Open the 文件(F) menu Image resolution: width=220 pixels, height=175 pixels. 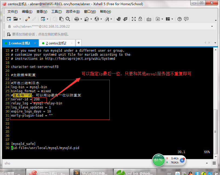click(12, 12)
